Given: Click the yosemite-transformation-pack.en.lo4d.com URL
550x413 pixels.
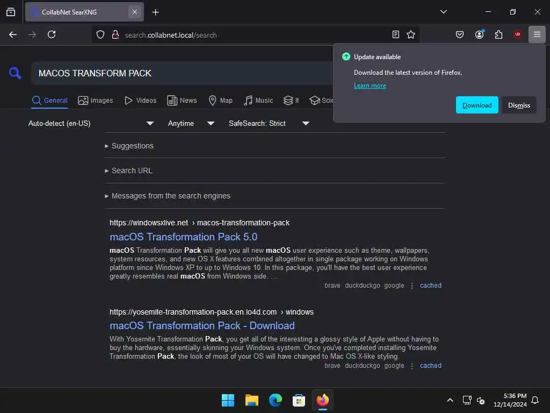Looking at the screenshot, I should click(x=212, y=312).
